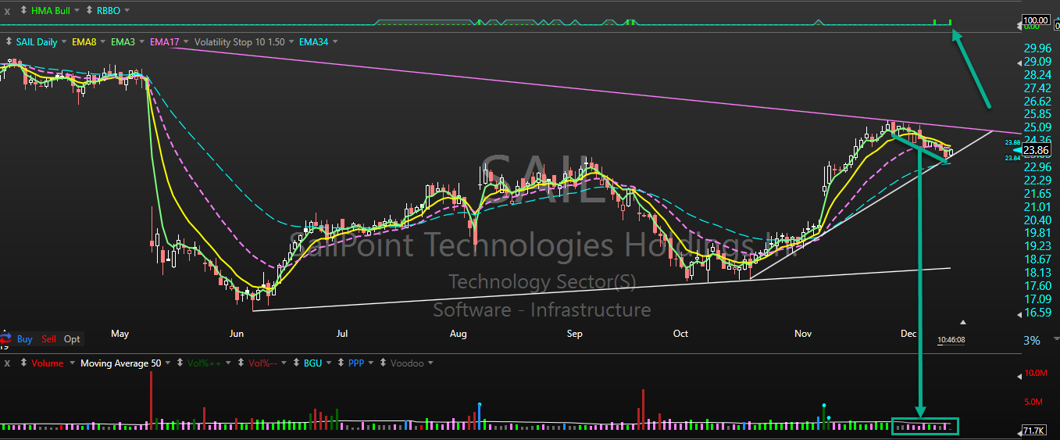1060x440 pixels.
Task: Click the 5.0M volume axis value
Action: click(1033, 402)
